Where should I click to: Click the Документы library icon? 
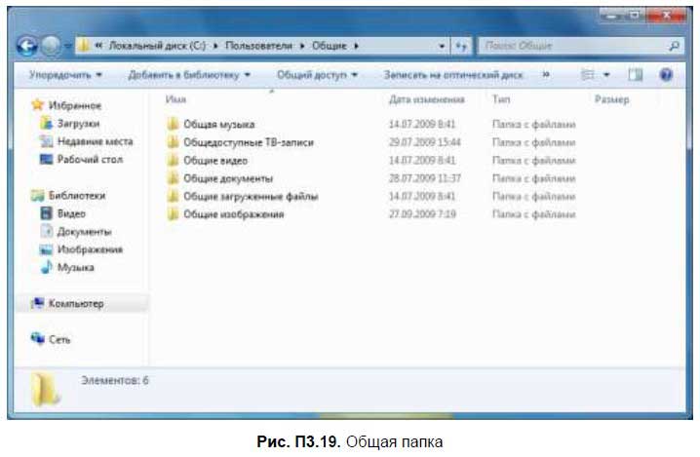pyautogui.click(x=47, y=231)
